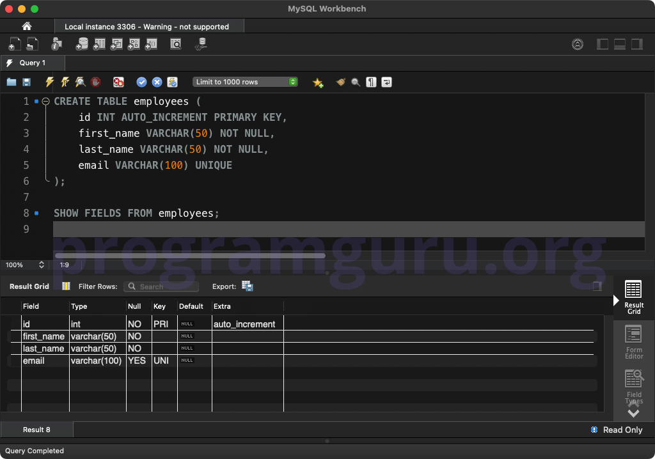Image resolution: width=655 pixels, height=459 pixels.
Task: Create a new function icon
Action: (x=151, y=44)
